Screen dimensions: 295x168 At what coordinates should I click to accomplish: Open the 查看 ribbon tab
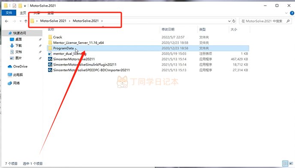(51, 13)
